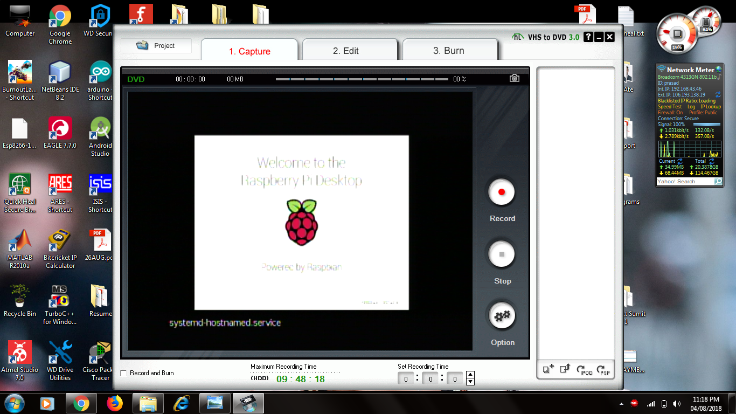
Task: Open capture settings via the Option gear
Action: 502,316
